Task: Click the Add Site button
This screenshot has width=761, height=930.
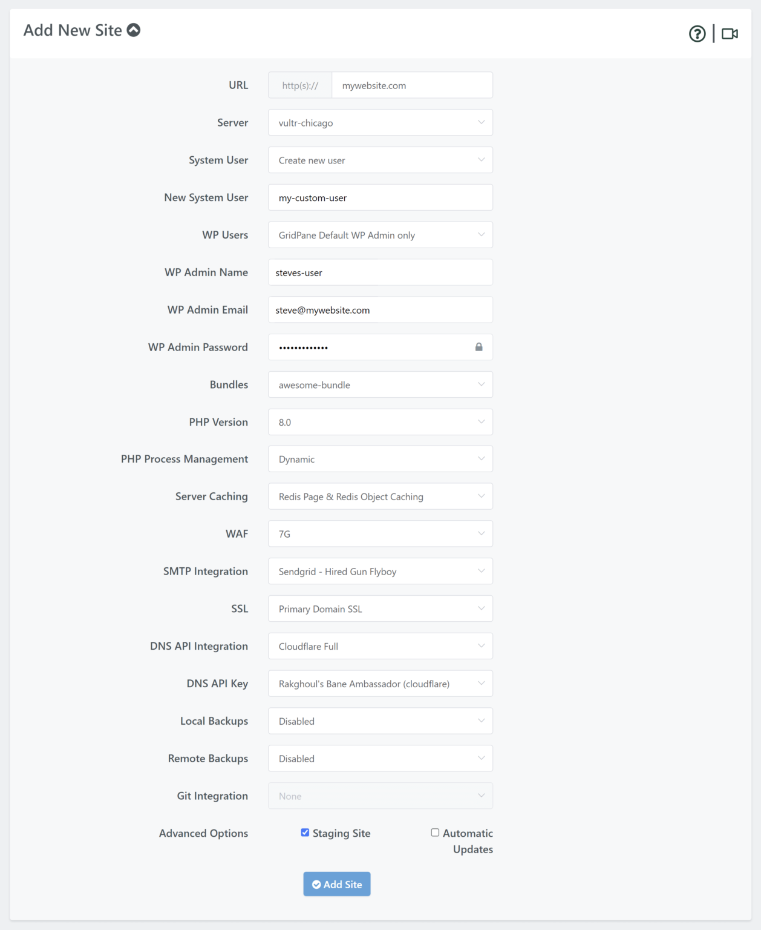Action: (x=336, y=884)
